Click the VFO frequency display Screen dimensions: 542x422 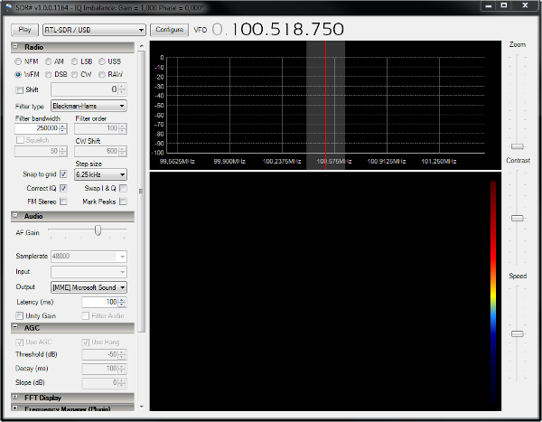pos(278,30)
